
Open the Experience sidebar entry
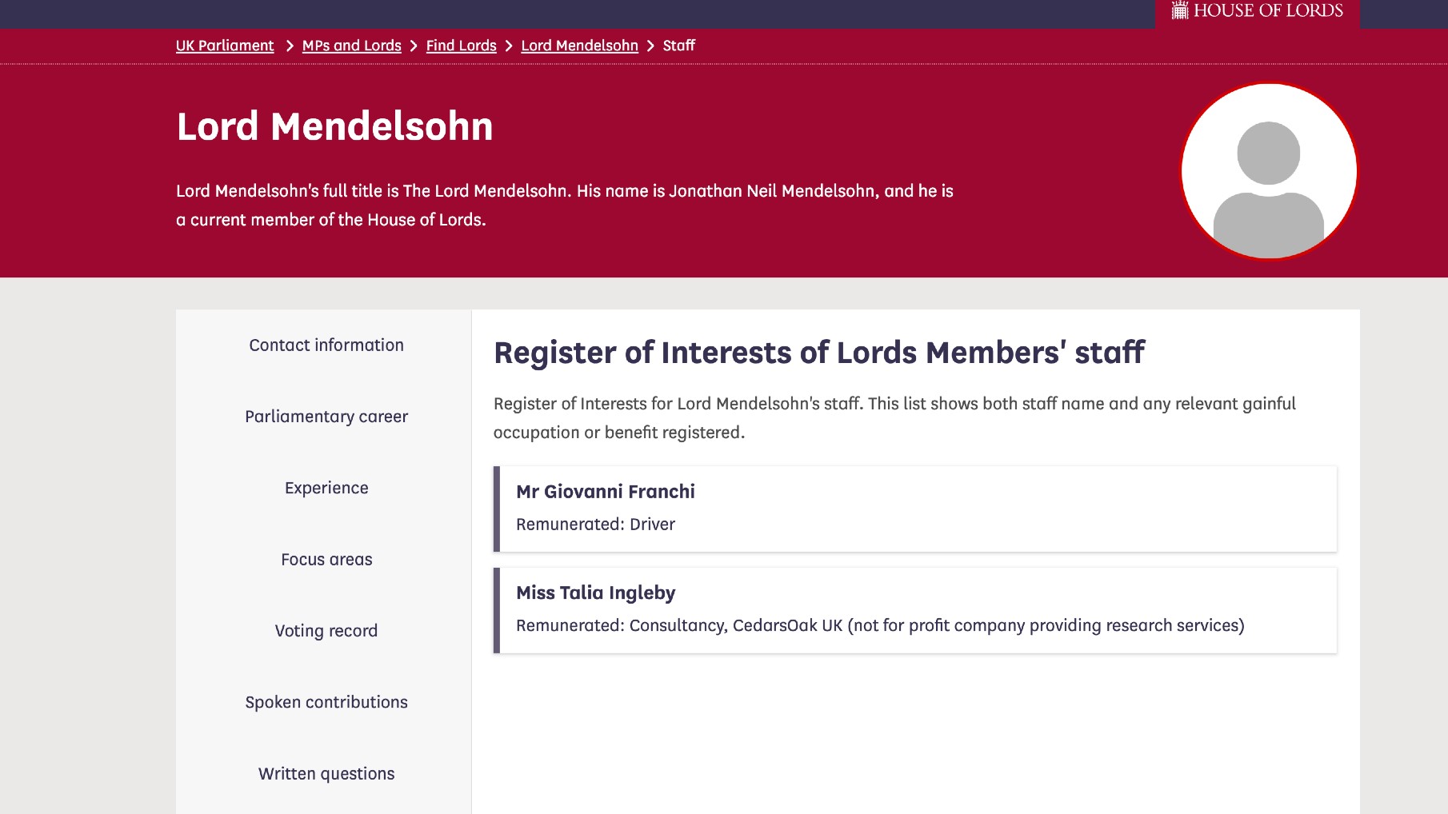(x=326, y=488)
